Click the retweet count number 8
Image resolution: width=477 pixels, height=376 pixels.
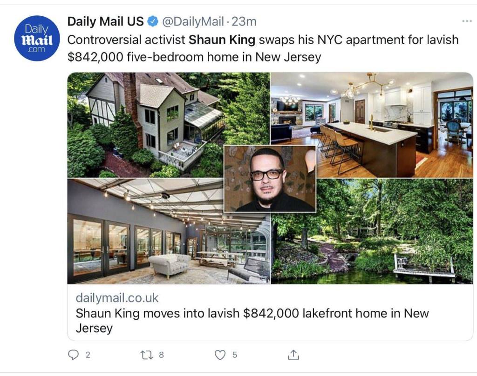tap(161, 355)
